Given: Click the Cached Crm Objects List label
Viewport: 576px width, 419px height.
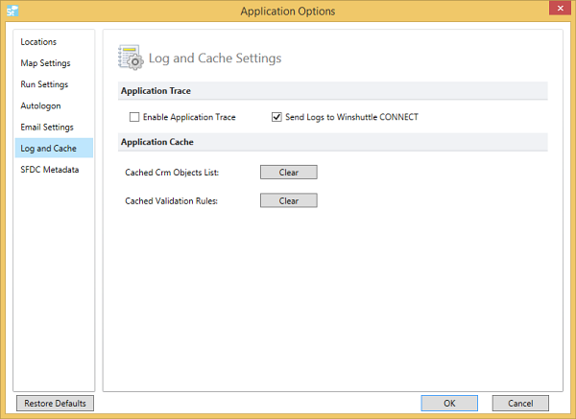Looking at the screenshot, I should (172, 173).
